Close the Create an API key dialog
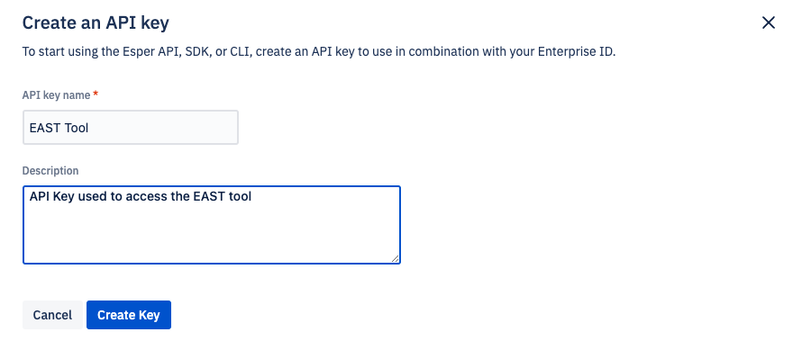Viewport: 802px width, 341px height. click(x=769, y=23)
